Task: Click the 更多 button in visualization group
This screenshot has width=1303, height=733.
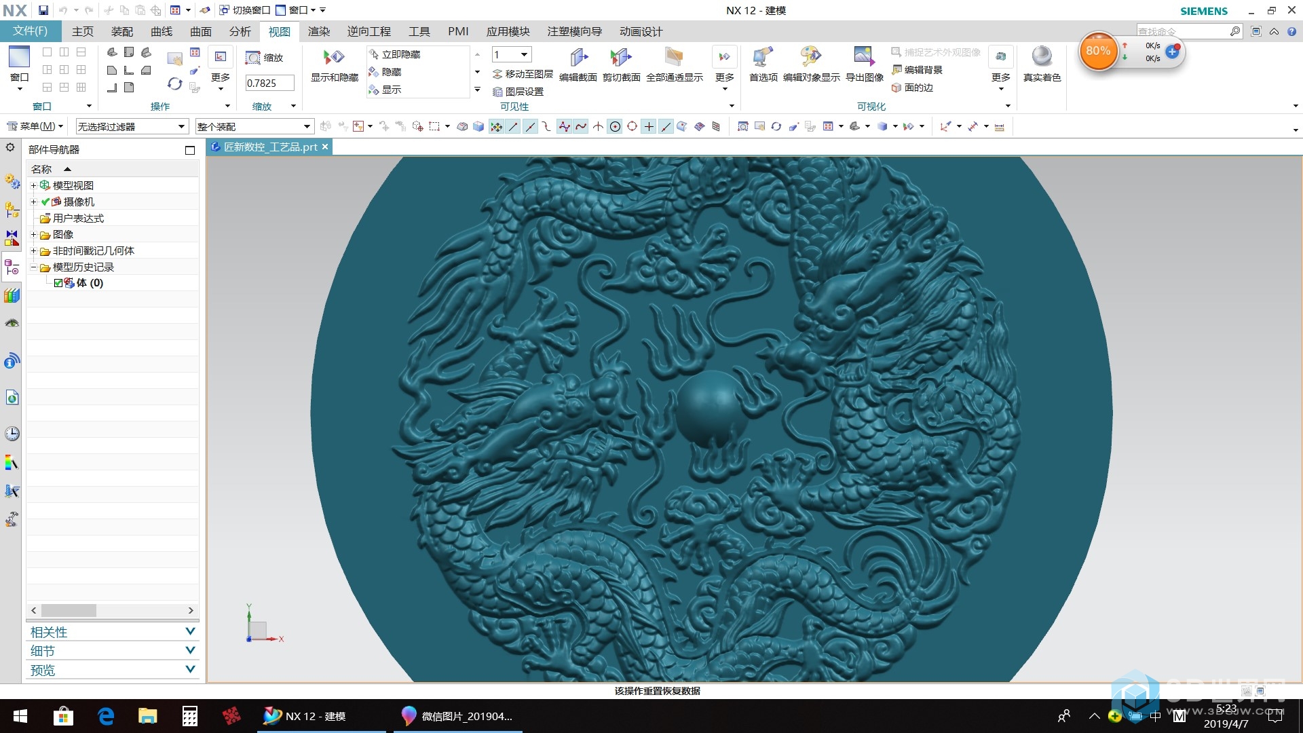Action: 1000,68
